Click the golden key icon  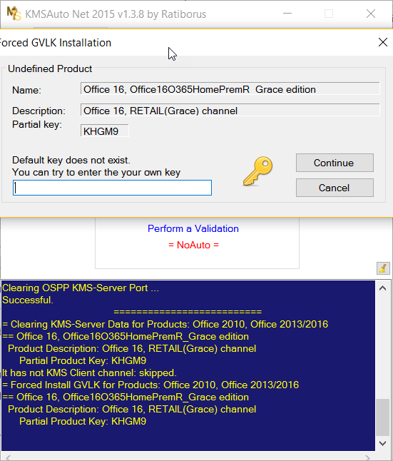tap(257, 171)
